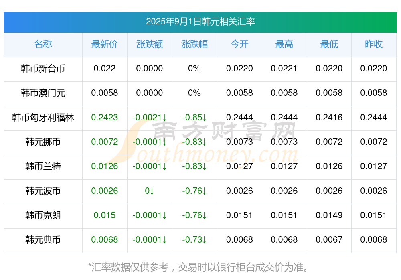This screenshot has height=280, width=401.
Task: Click the 0.2416 low value for 韩币匈牙利福林
Action: (x=329, y=118)
